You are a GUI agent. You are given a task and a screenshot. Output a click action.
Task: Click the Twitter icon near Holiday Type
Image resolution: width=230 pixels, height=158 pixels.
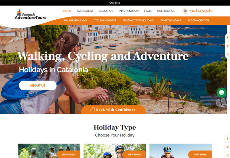[x=227, y=147]
